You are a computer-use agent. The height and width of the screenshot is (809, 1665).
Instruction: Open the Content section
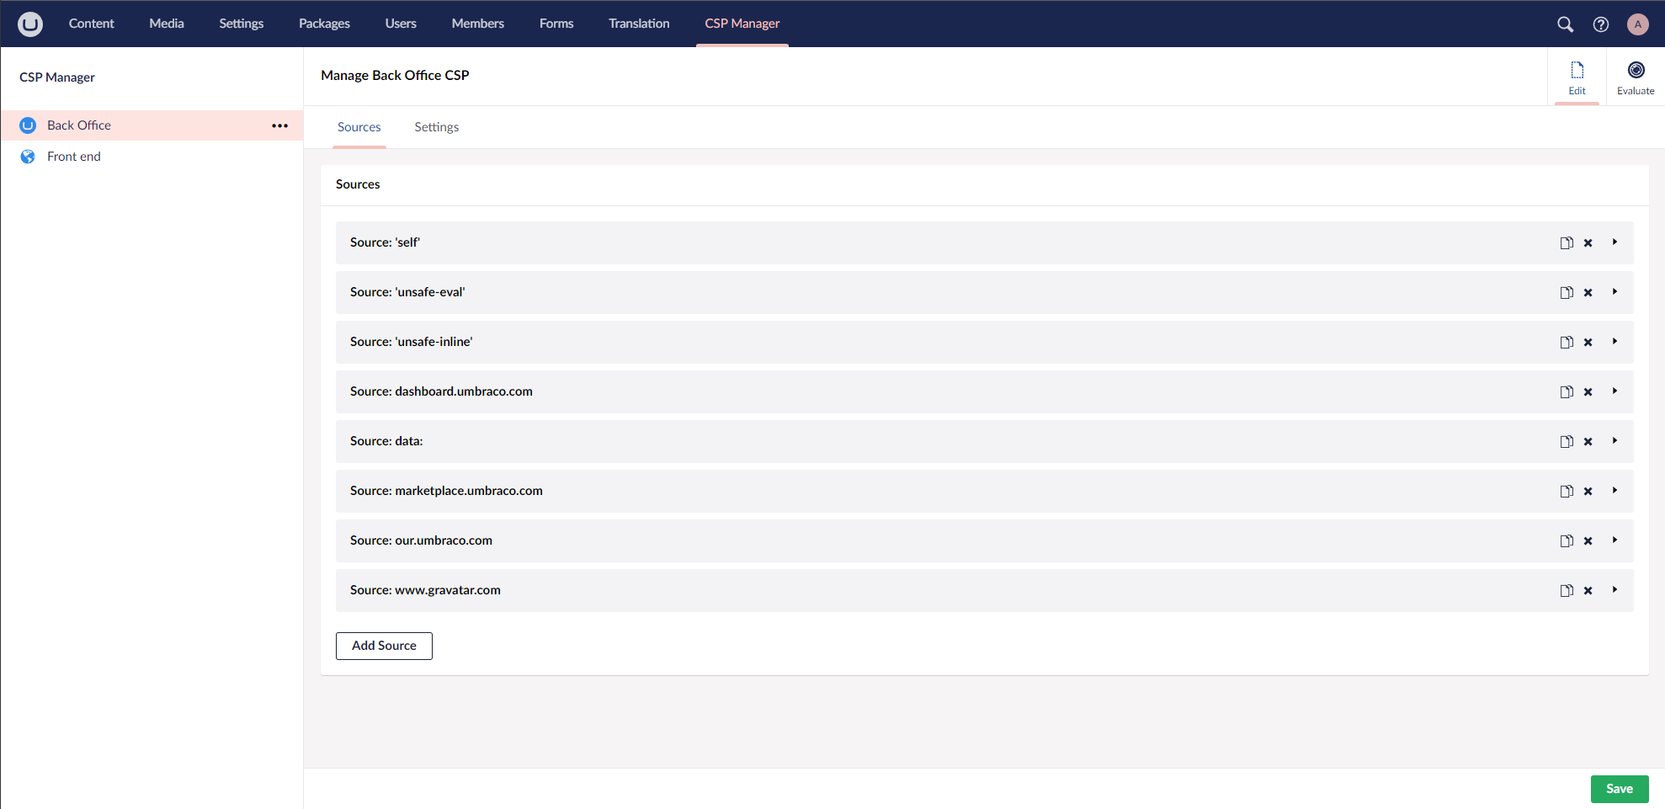click(92, 24)
